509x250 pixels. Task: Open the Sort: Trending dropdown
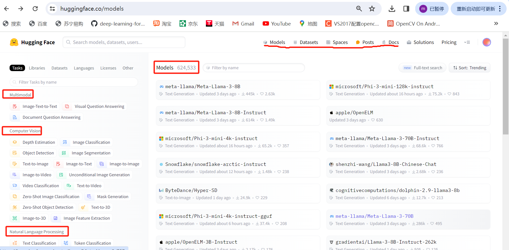(x=470, y=68)
